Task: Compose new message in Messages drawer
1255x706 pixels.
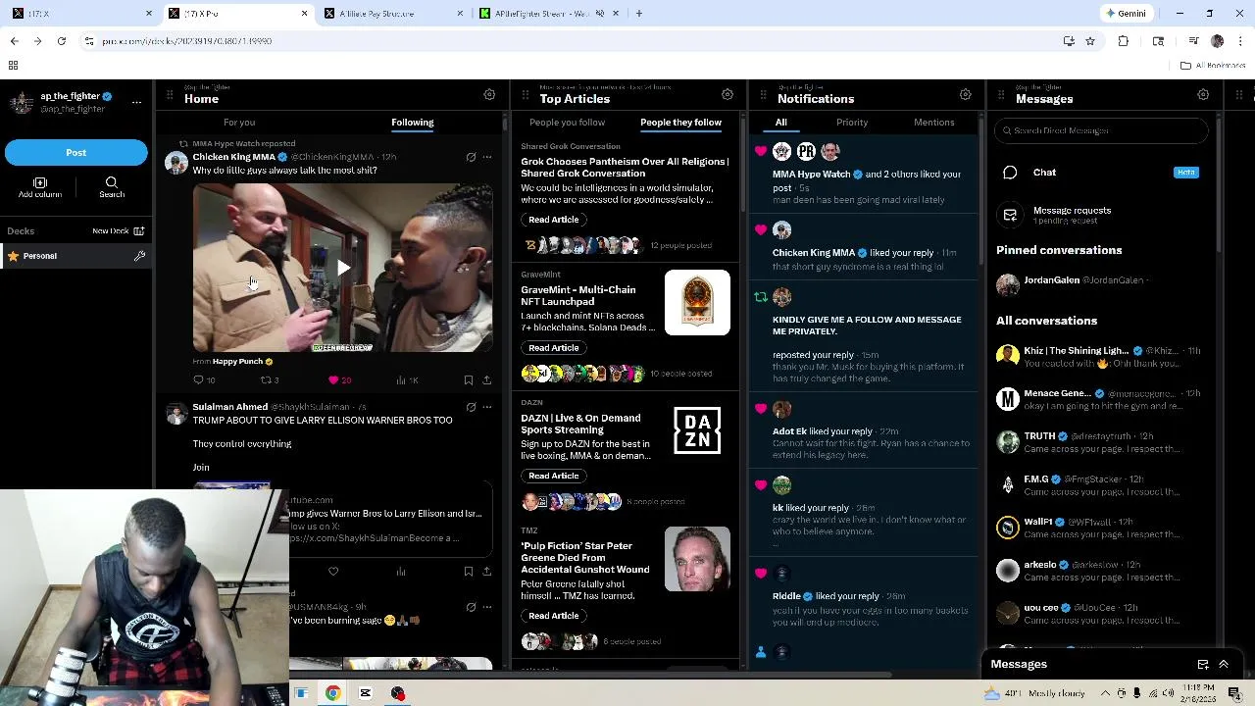Action: tap(1203, 664)
